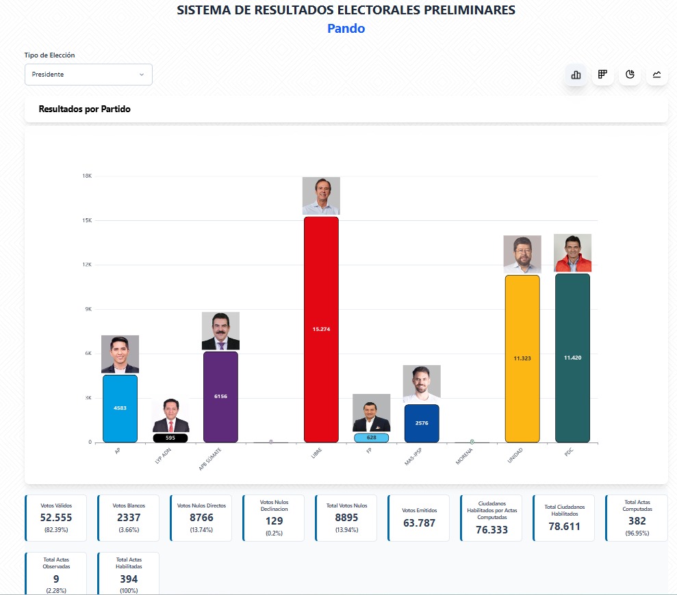Click the purple APB SÚMATE bar
The width and height of the screenshot is (677, 595).
220,397
